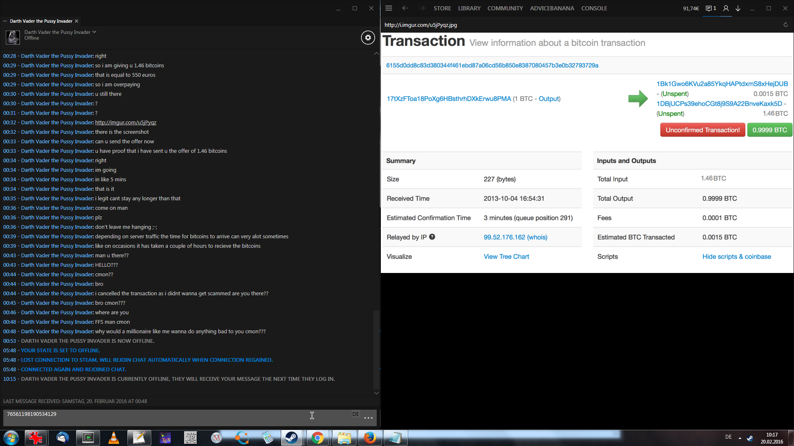The image size is (794, 446).
Task: Open chat settings gear icon
Action: coord(368,38)
